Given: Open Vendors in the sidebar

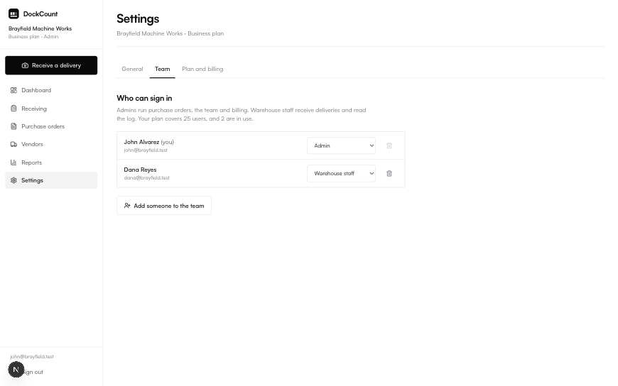Looking at the screenshot, I should [51, 144].
